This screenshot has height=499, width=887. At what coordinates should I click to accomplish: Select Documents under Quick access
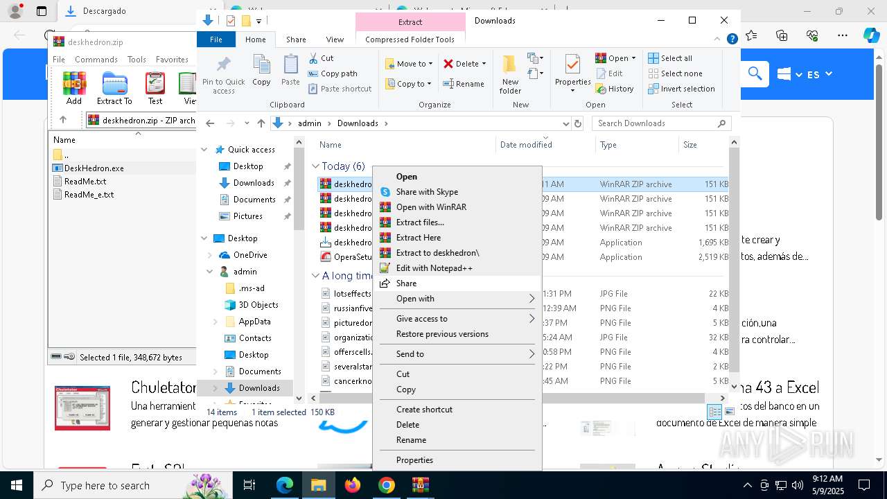254,200
